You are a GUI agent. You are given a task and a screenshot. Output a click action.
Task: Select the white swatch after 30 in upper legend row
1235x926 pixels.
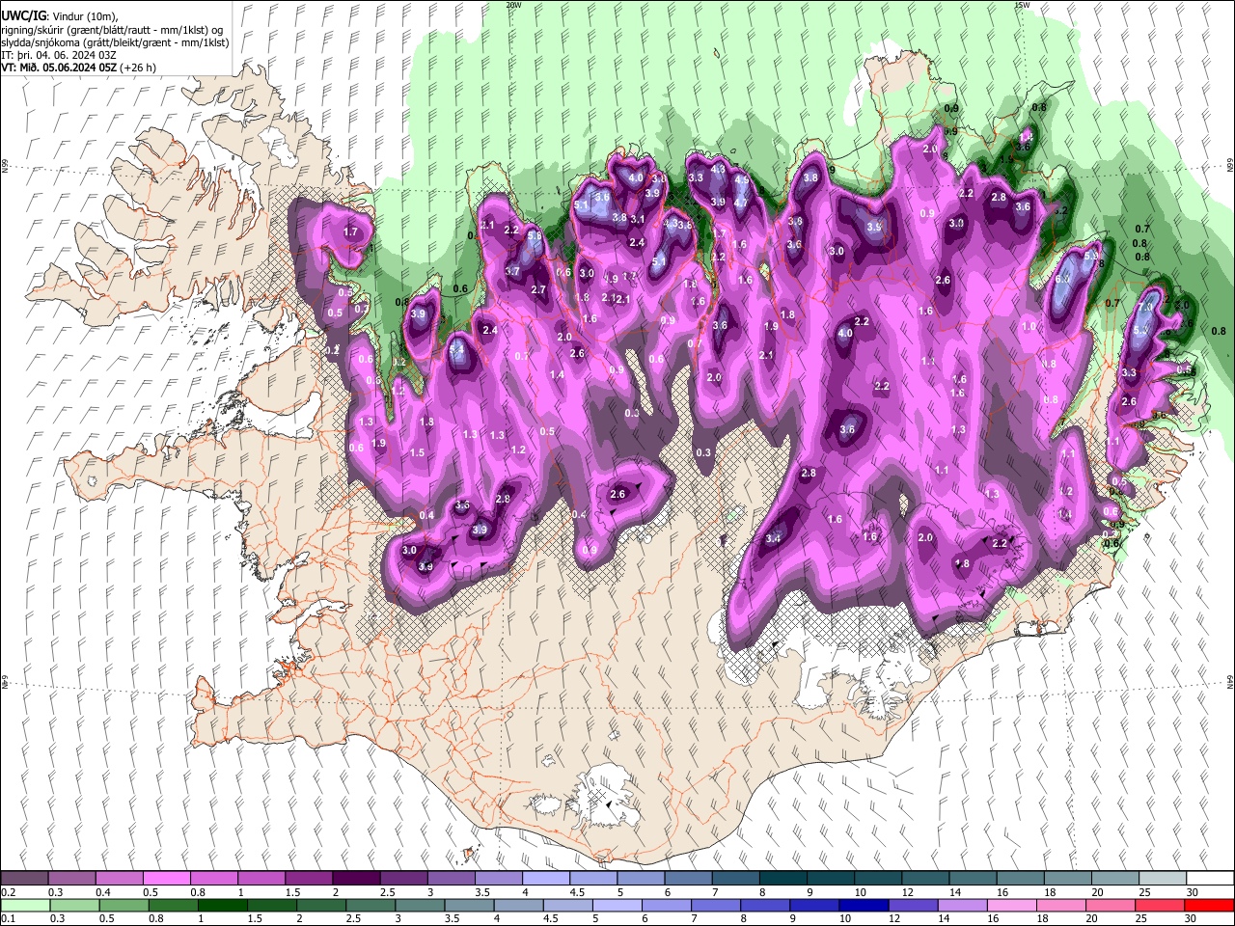(x=1210, y=879)
